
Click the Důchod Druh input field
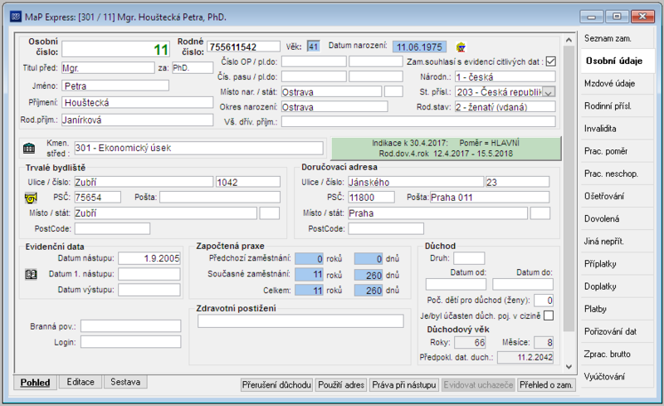[x=469, y=258]
